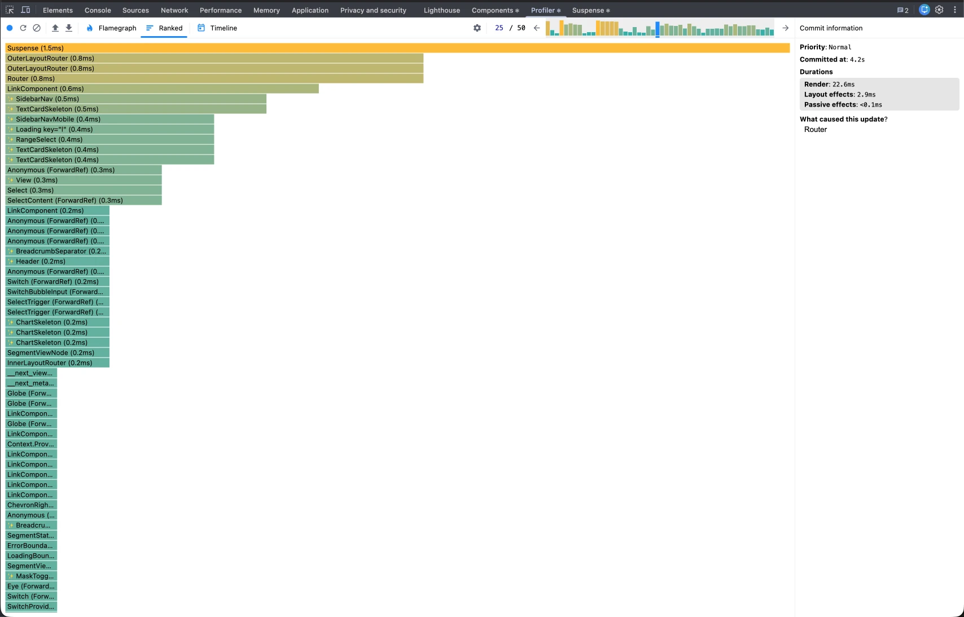This screenshot has height=617, width=964.
Task: Click the load profile upload icon
Action: pos(55,28)
